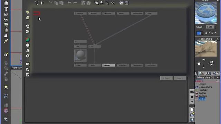Select the Text tool in left toolbar
Image resolution: width=221 pixels, height=124 pixels.
coord(6,9)
